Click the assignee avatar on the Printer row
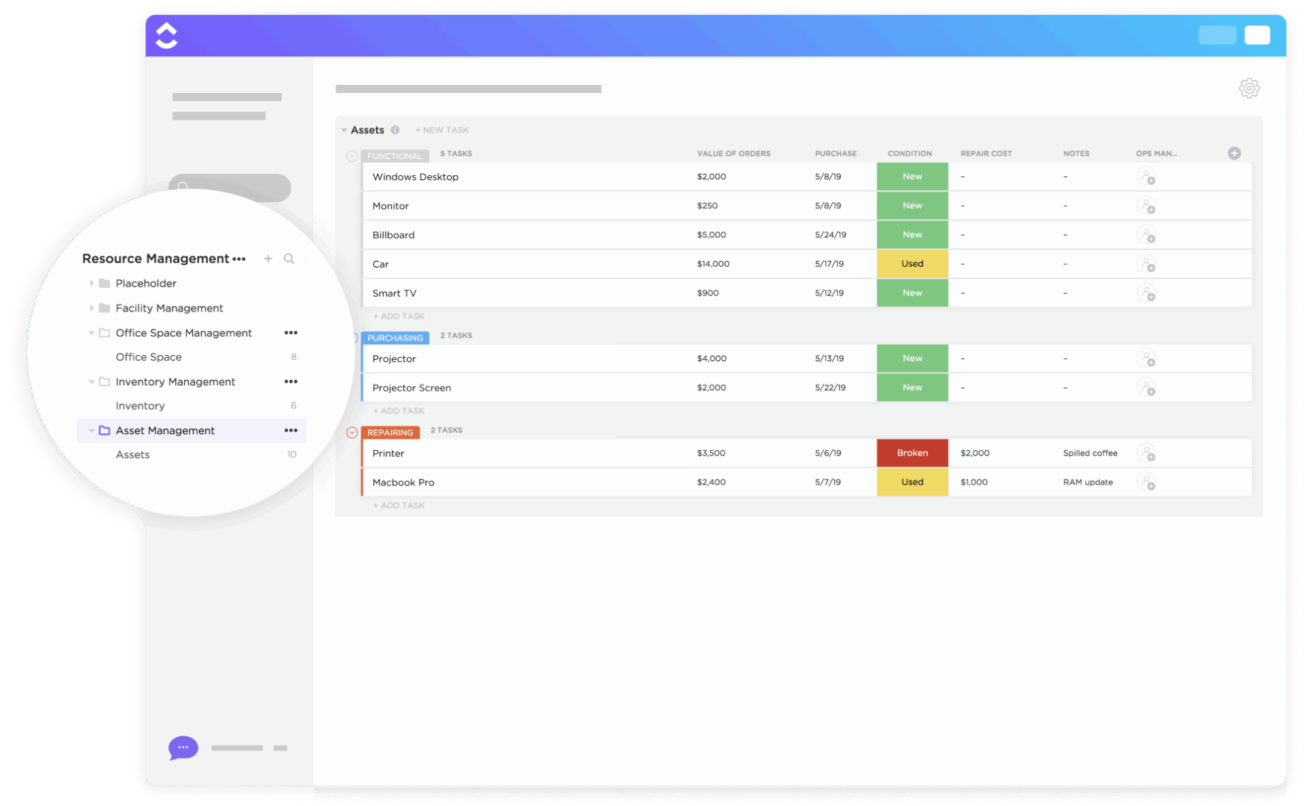 tap(1148, 453)
